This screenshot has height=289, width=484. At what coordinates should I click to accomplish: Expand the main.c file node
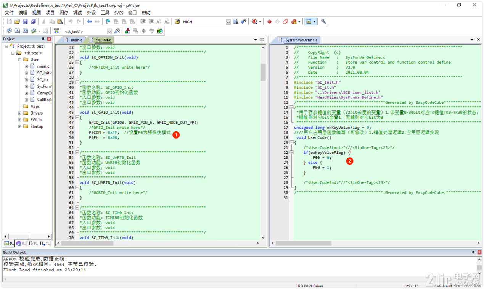[x=26, y=66]
